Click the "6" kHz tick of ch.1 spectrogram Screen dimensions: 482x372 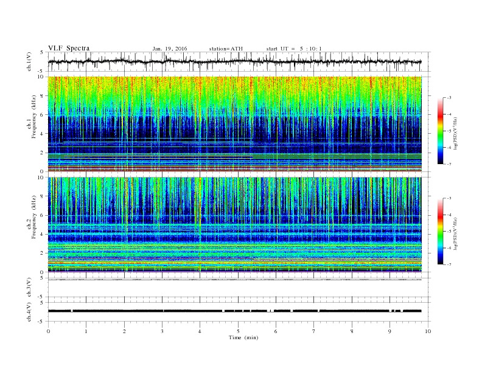42,115
